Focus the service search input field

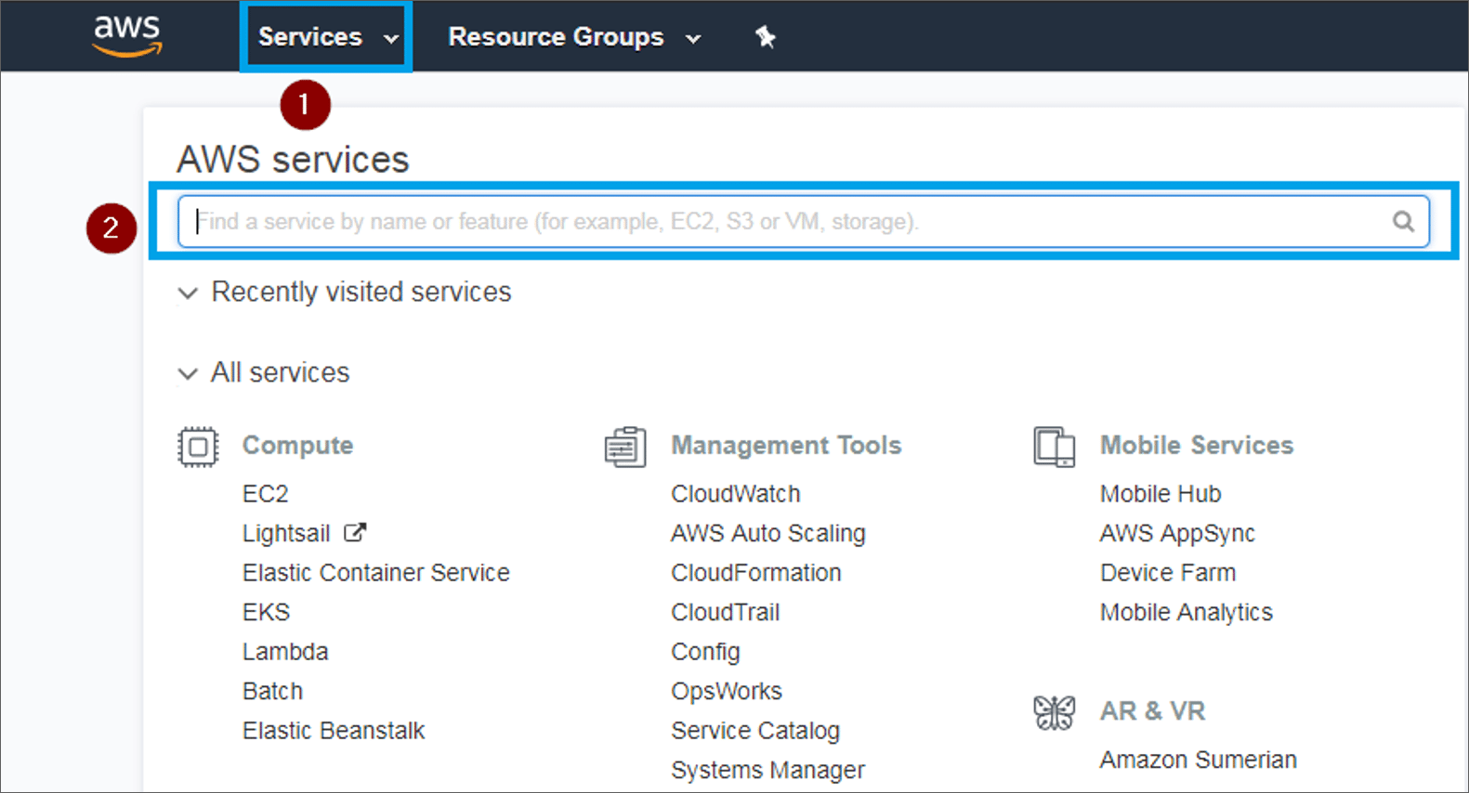[780, 221]
